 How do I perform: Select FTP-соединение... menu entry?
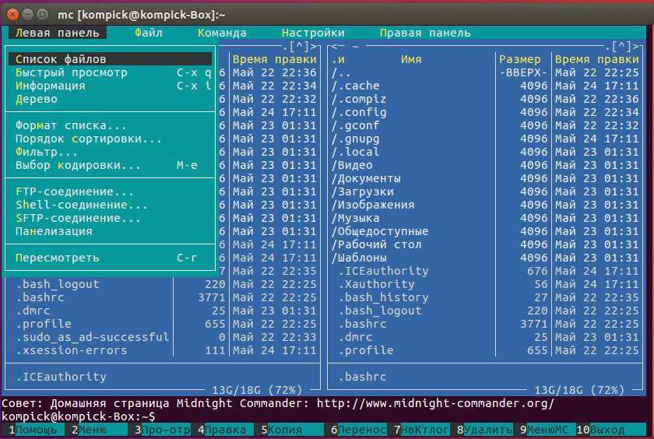click(x=75, y=191)
